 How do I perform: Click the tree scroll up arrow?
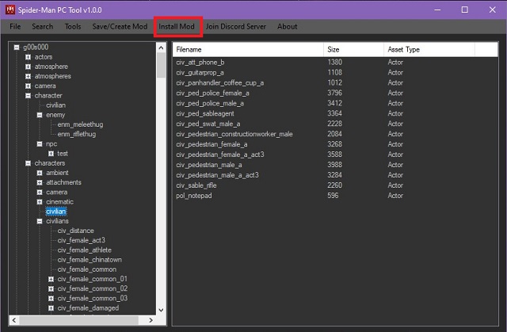(161, 48)
